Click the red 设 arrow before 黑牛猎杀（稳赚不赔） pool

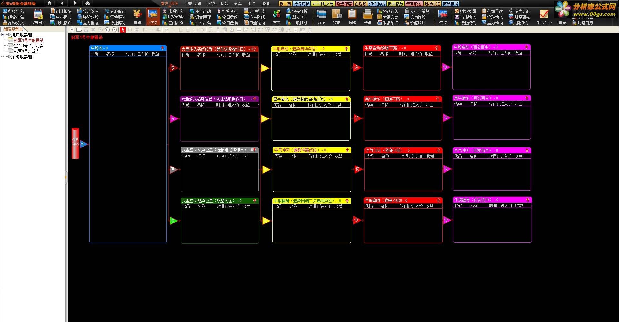tap(358, 118)
